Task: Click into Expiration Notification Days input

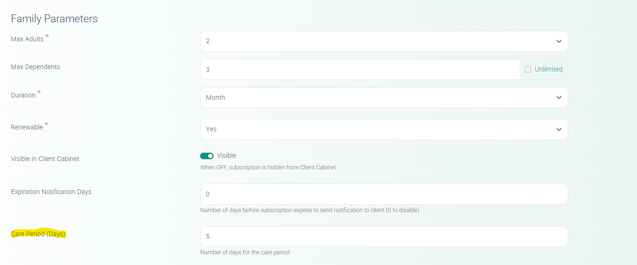Action: (383, 194)
